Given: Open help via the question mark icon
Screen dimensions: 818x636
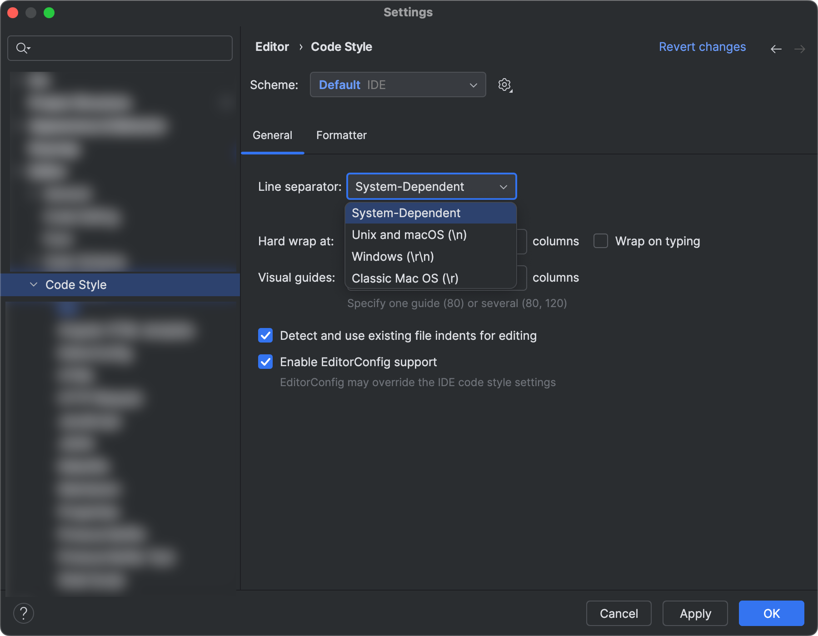Looking at the screenshot, I should pyautogui.click(x=24, y=613).
